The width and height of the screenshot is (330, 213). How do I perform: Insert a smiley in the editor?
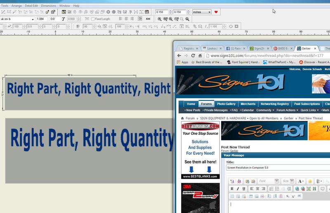click(310, 181)
